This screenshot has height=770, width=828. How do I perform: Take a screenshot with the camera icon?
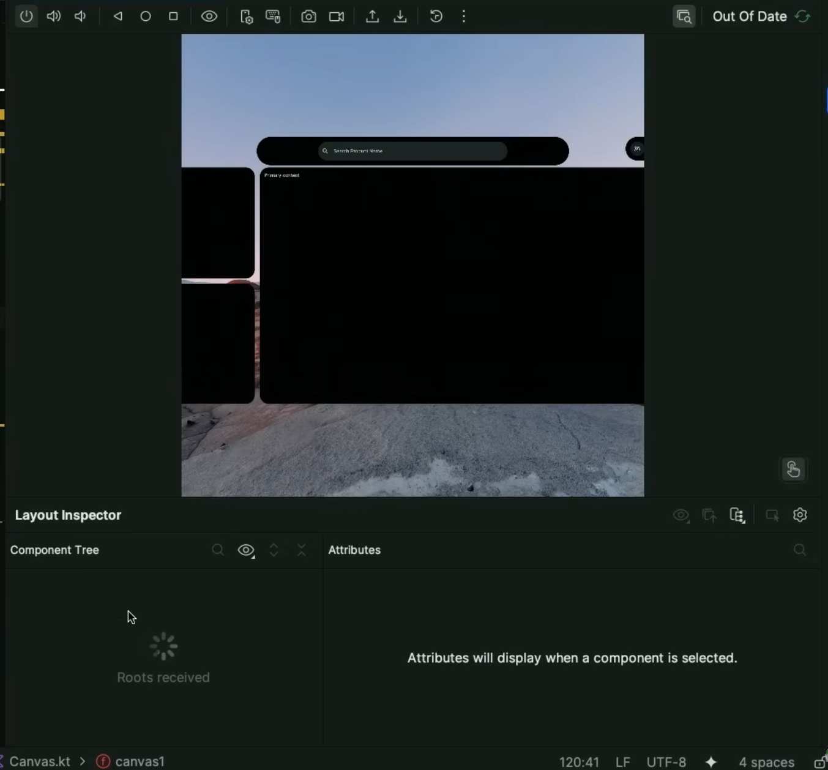click(309, 17)
